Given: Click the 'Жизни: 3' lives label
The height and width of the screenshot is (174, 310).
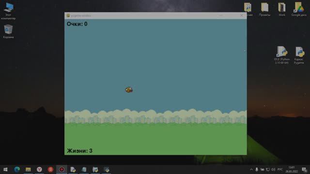Looking at the screenshot, I should (79, 151).
